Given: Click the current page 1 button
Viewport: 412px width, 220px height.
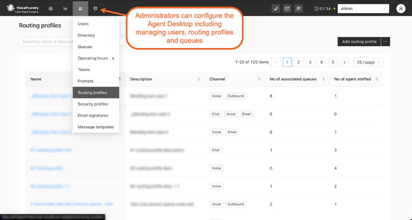Looking at the screenshot, I should click(x=287, y=62).
